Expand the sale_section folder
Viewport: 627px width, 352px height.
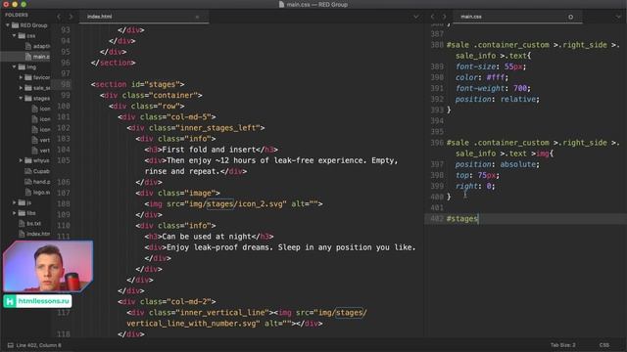coord(21,87)
